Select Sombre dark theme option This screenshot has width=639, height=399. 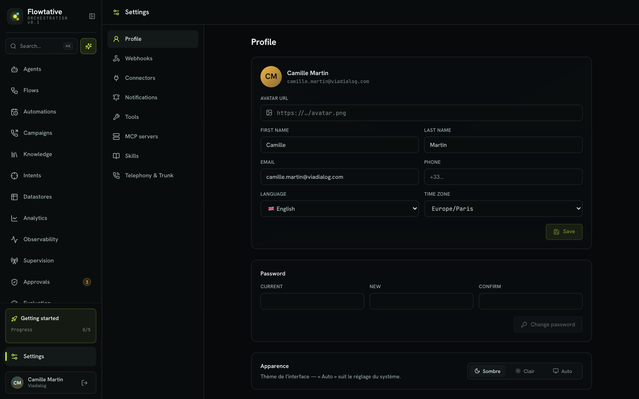(x=488, y=371)
